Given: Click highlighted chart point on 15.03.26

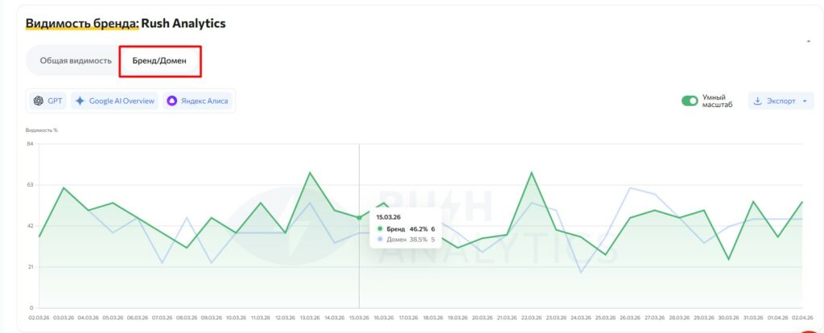Looking at the screenshot, I should pos(359,218).
